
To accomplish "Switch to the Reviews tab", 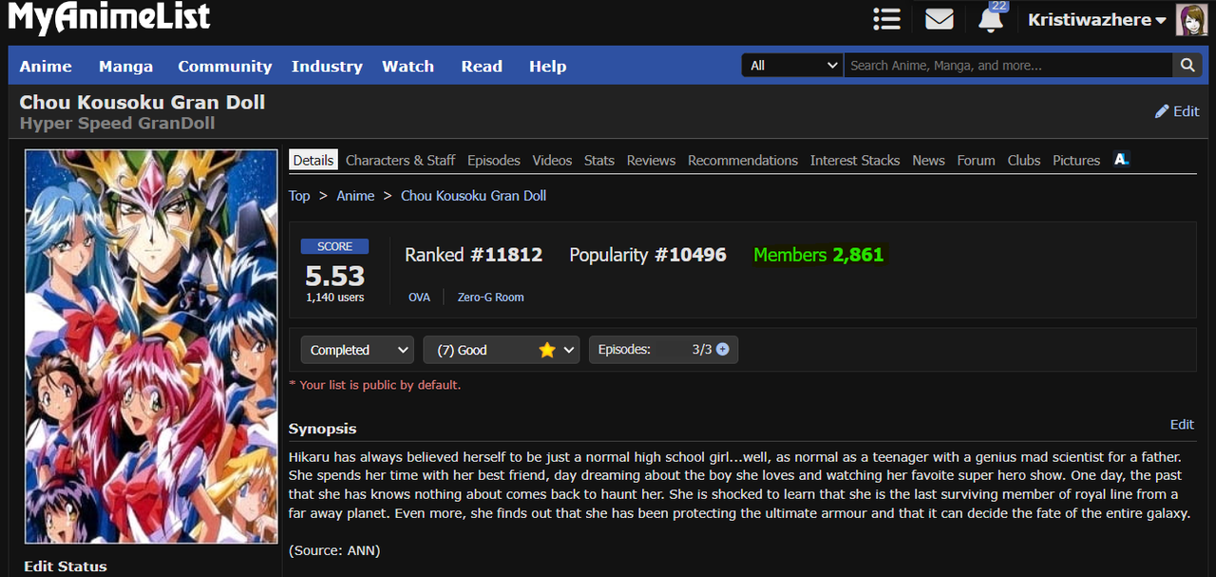I will (651, 160).
